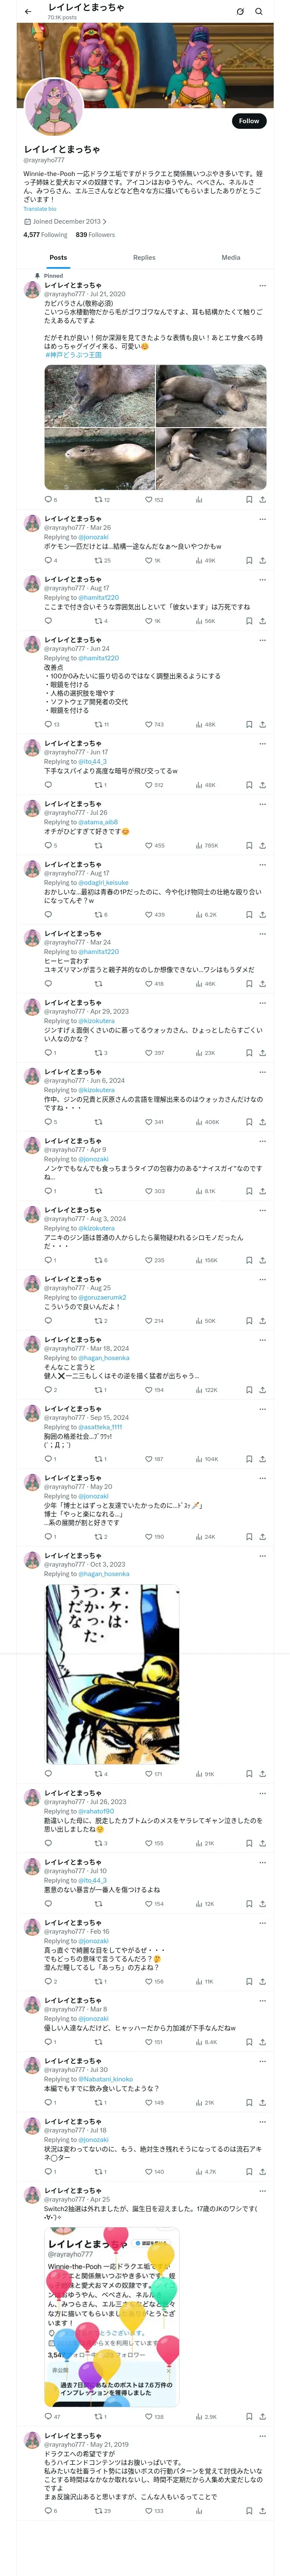290x2576 pixels.
Task: View the large profile avatar picture
Action: tap(53, 106)
